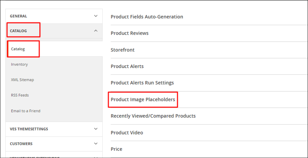The image size is (308, 158).
Task: Open the Catalog sub-item
Action: click(x=18, y=49)
